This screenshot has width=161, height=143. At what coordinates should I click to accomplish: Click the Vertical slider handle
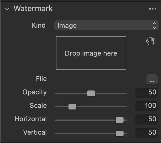point(120,134)
